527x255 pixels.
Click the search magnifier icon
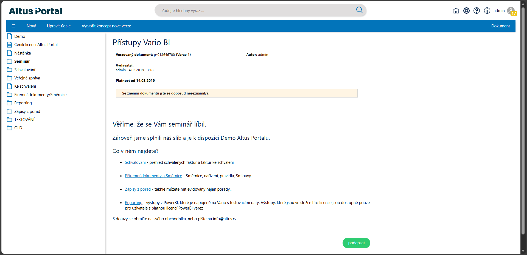coord(359,10)
